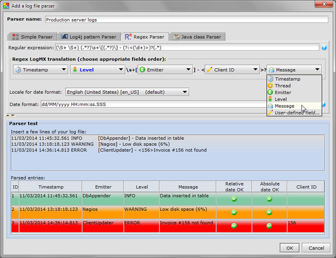Click the 156 Client ID cell
This screenshot has width=336, height=258.
(306, 225)
